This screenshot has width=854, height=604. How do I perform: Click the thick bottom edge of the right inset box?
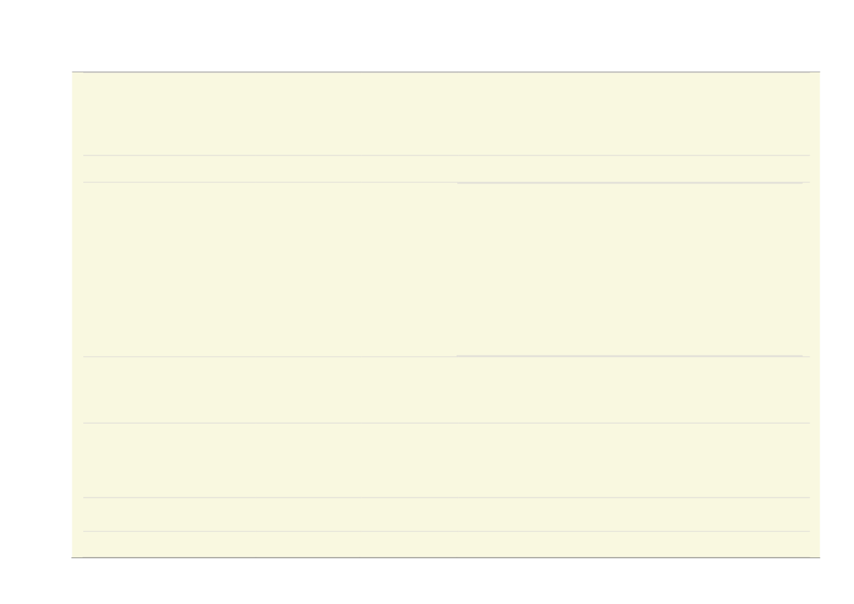click(x=630, y=356)
